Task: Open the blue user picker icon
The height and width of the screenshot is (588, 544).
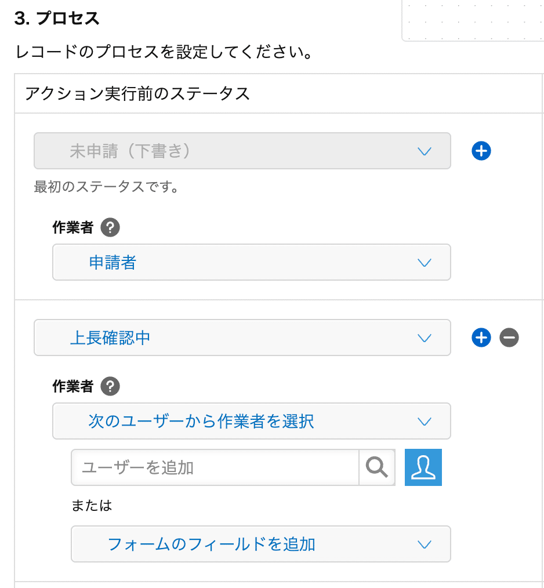Action: coord(423,467)
